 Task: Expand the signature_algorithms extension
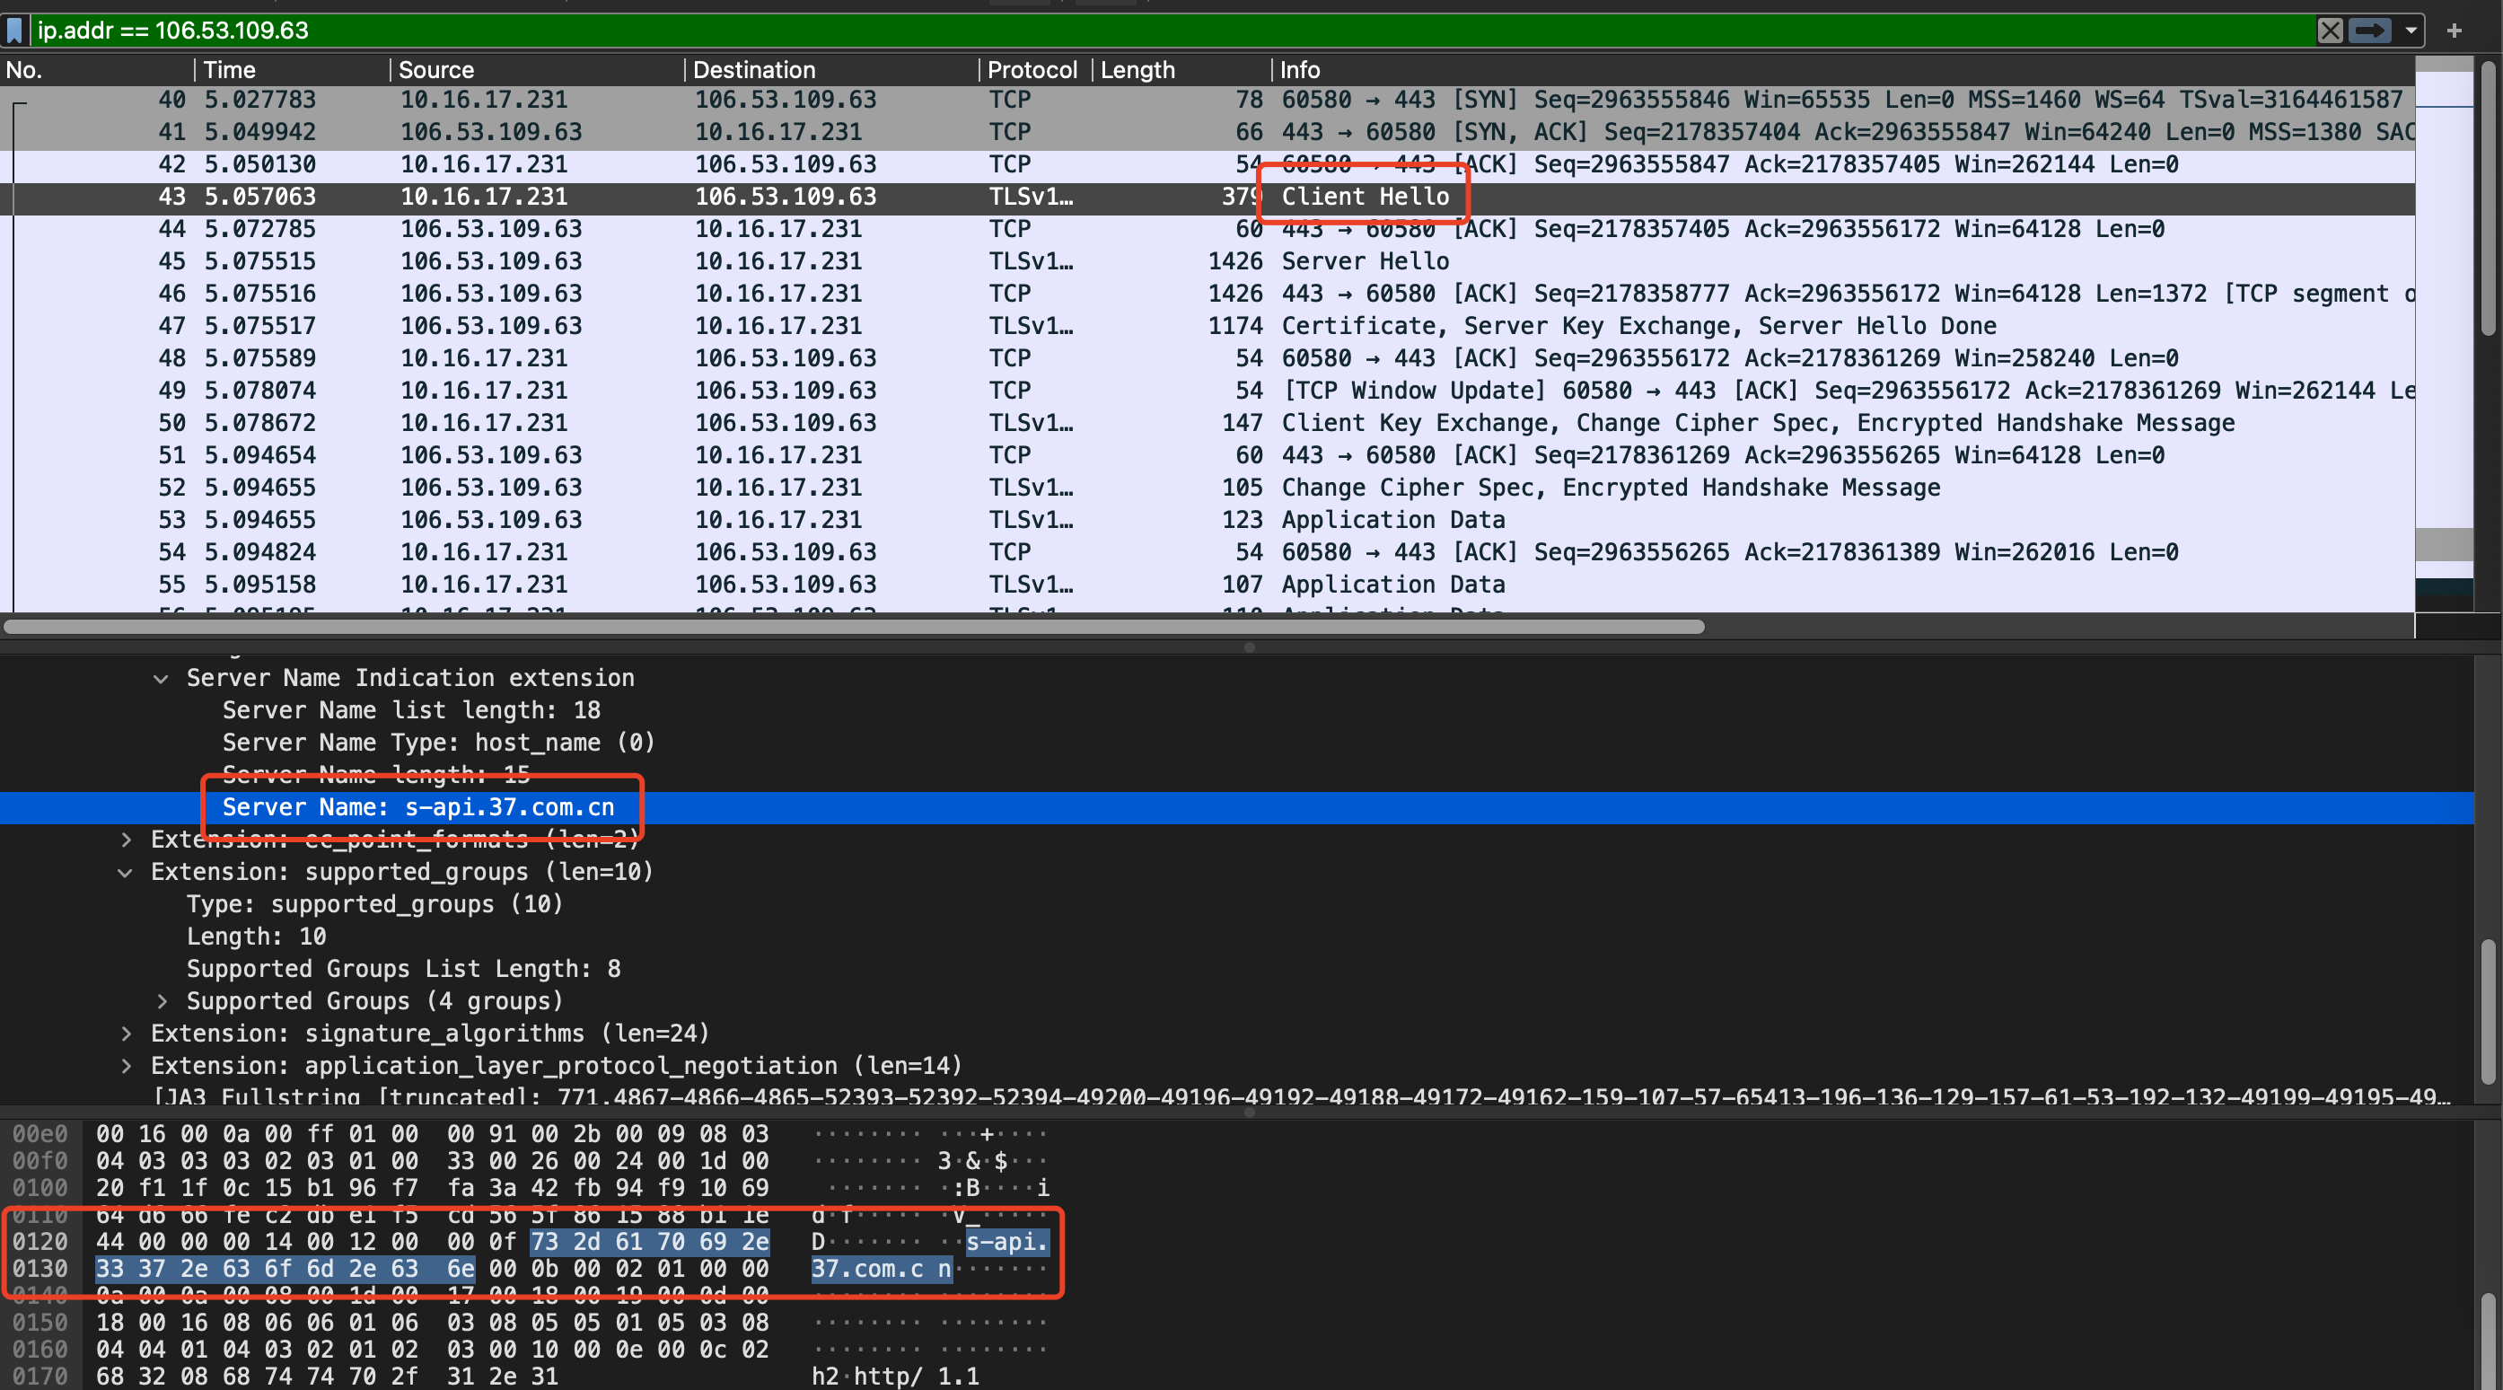point(127,1034)
